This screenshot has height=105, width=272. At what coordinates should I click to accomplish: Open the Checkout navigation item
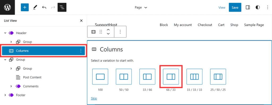pos(205,25)
